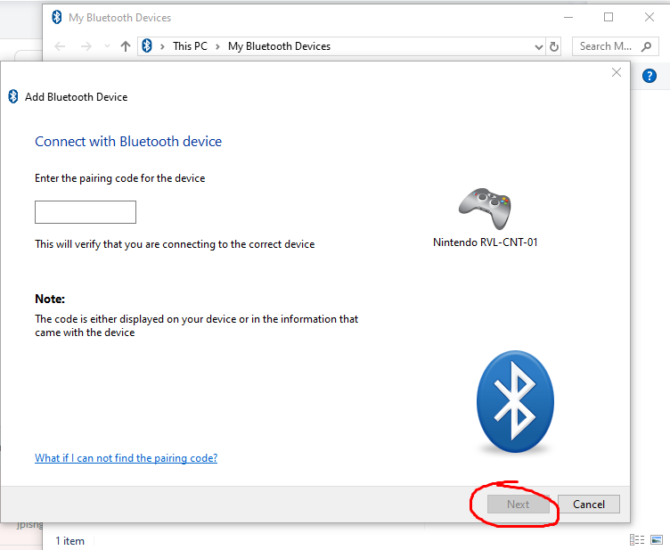
Task: Click the Bluetooth icon in window title bar
Action: [x=57, y=17]
